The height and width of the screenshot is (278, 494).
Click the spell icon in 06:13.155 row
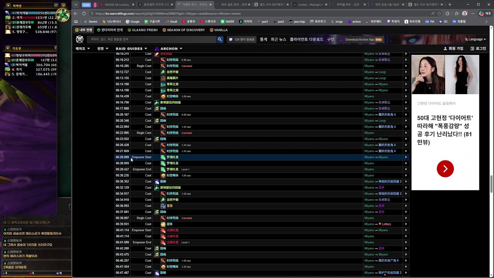coord(163,78)
